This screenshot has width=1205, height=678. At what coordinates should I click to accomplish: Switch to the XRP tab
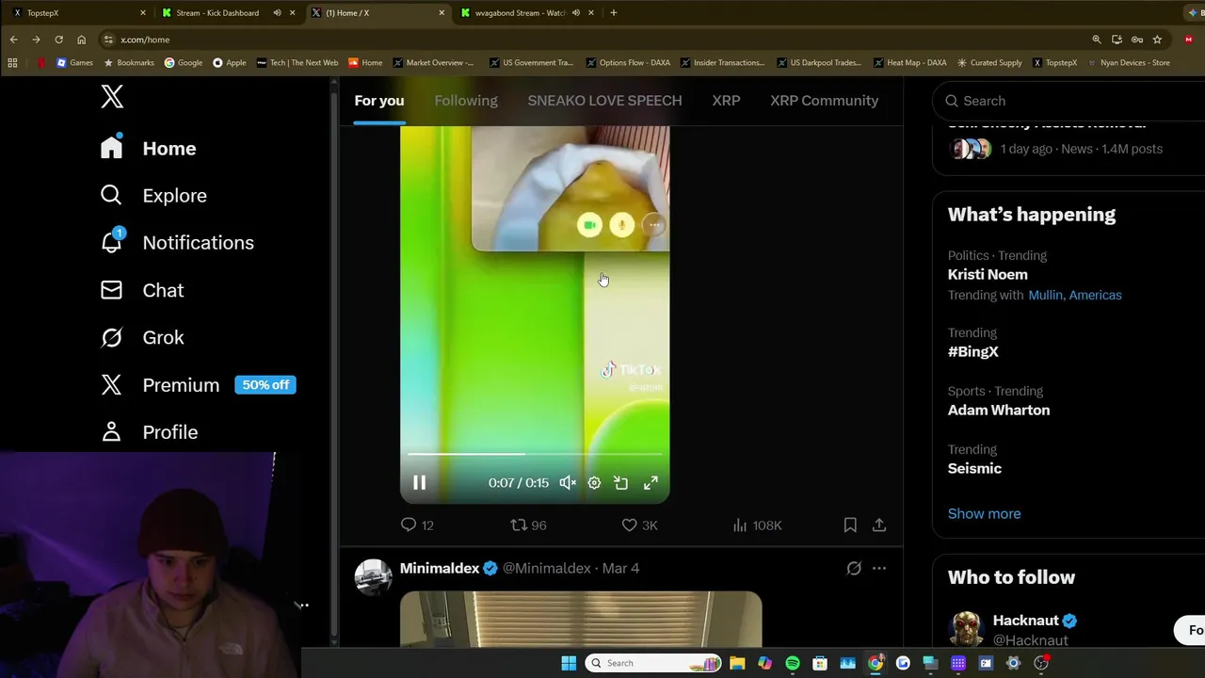(x=726, y=101)
